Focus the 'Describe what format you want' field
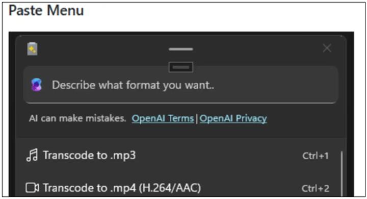 [x=180, y=85]
